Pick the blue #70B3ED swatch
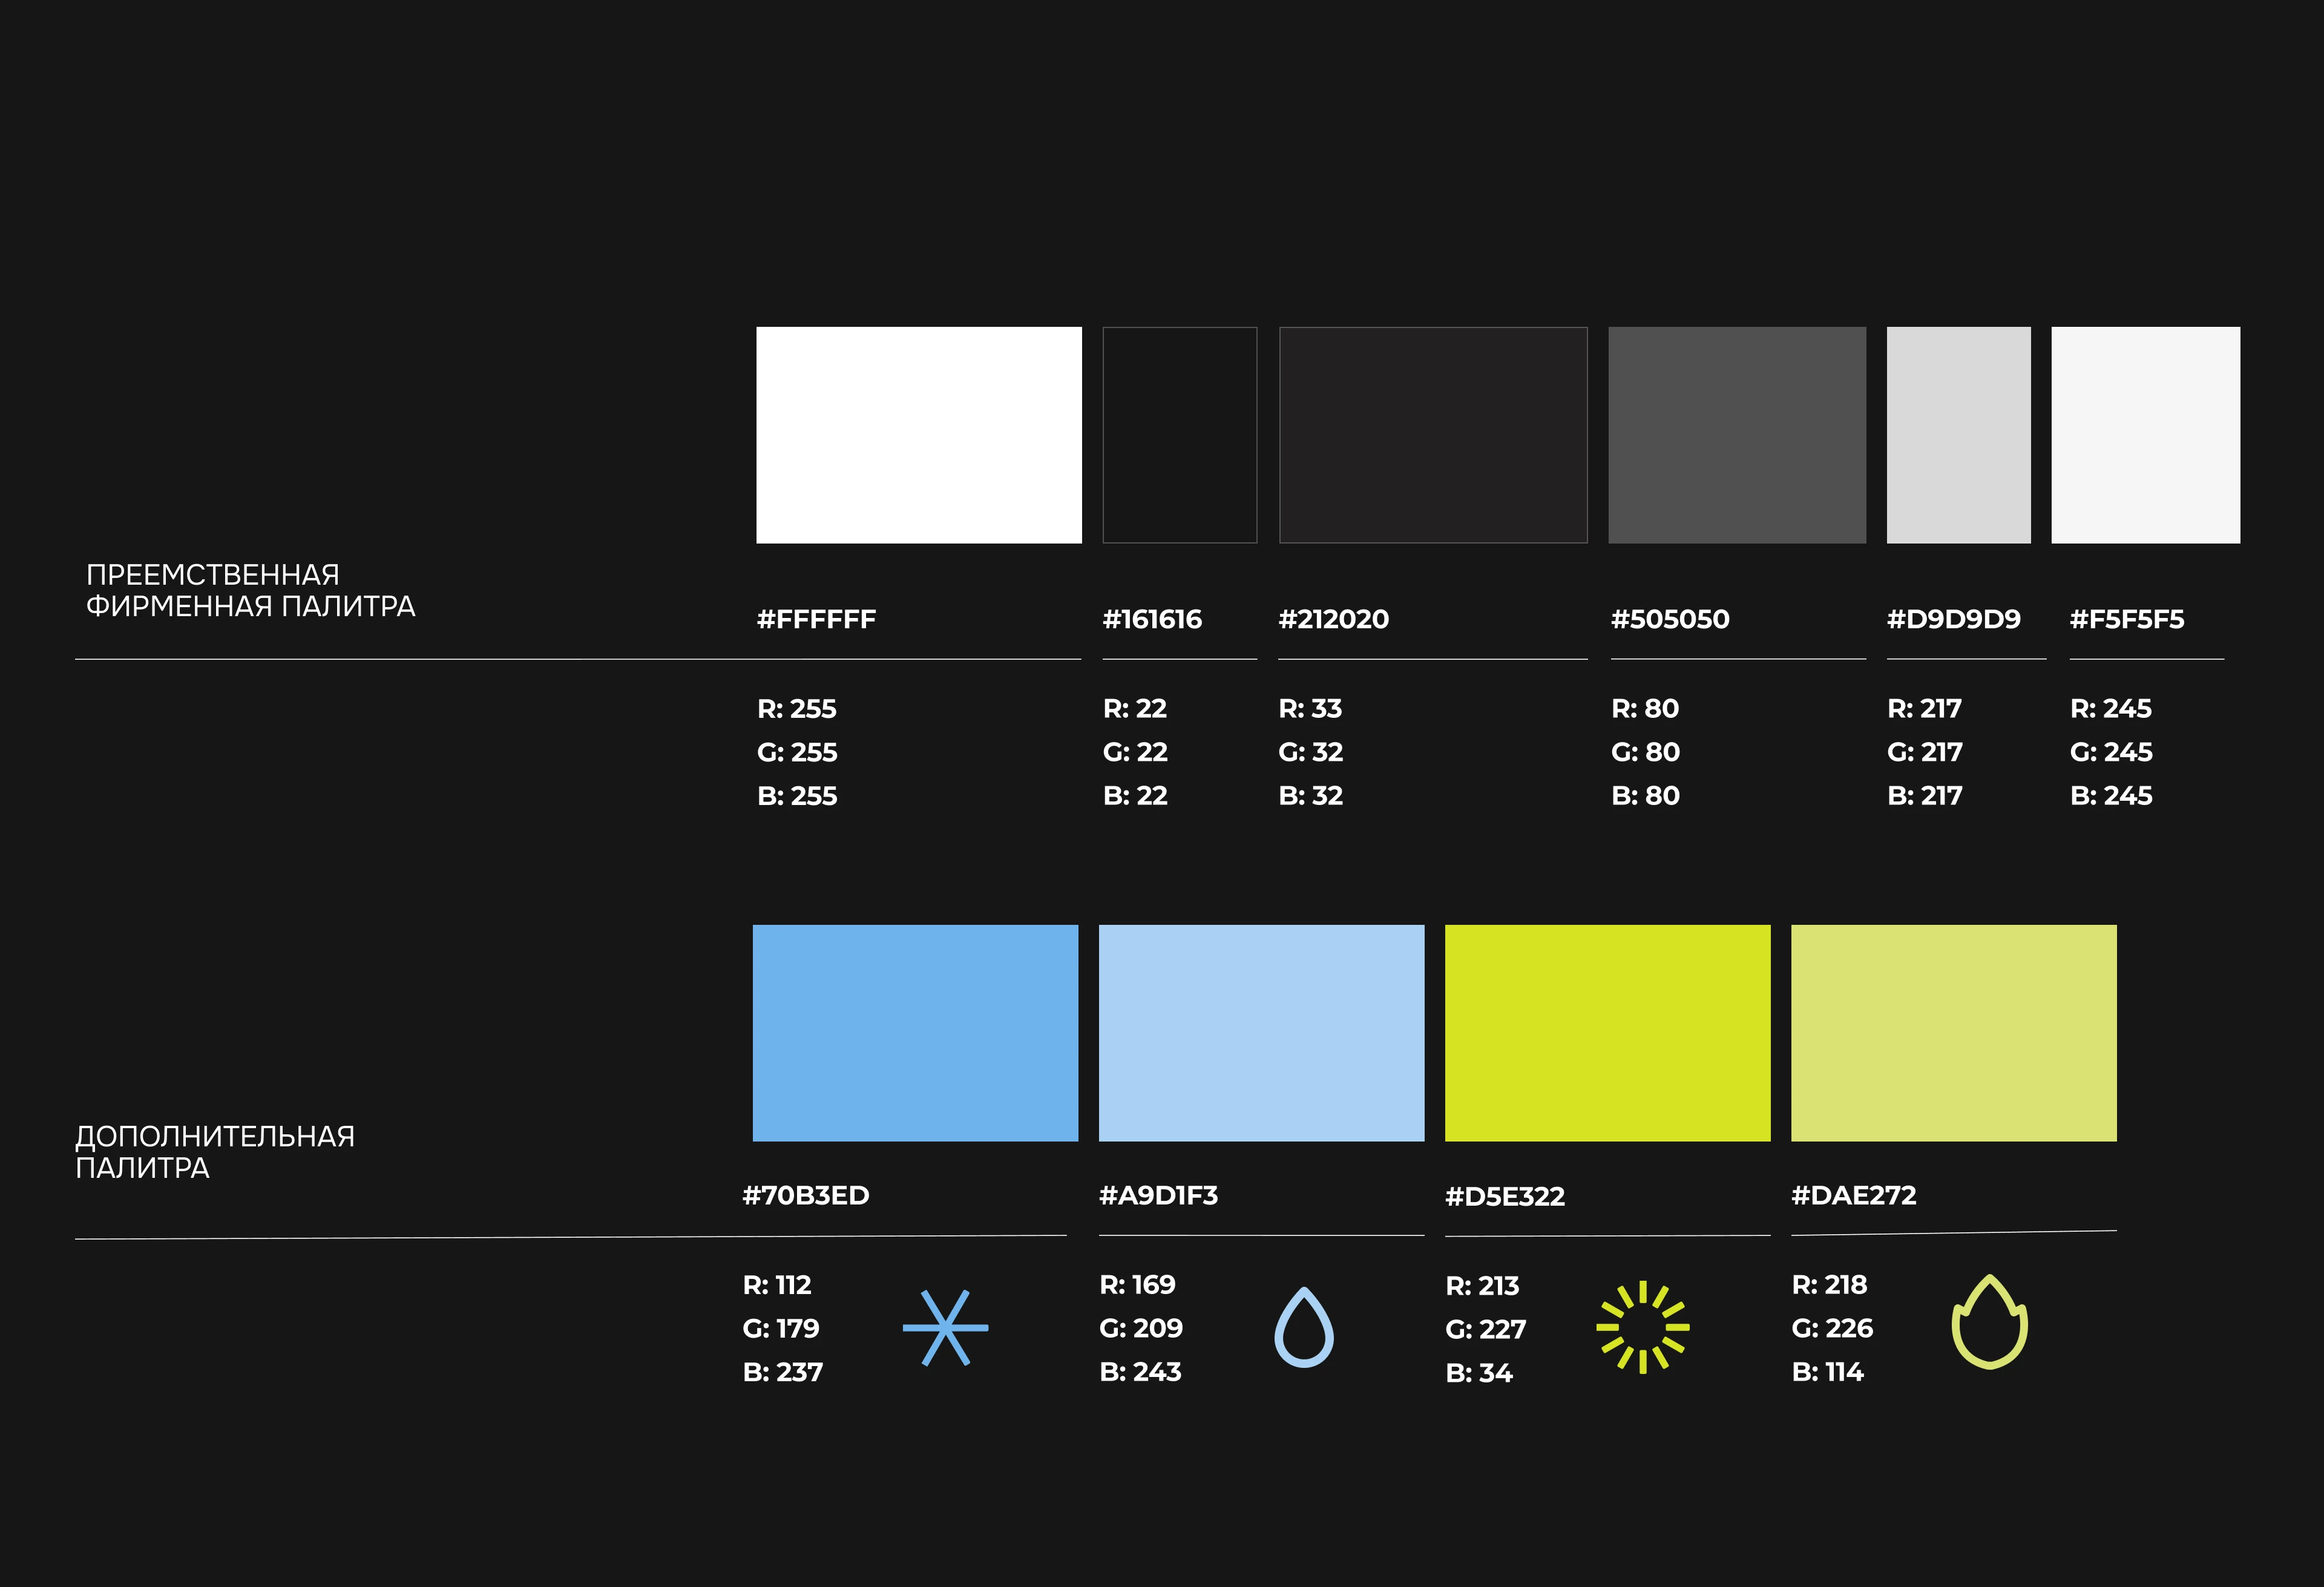The height and width of the screenshot is (1587, 2324). click(x=915, y=1033)
